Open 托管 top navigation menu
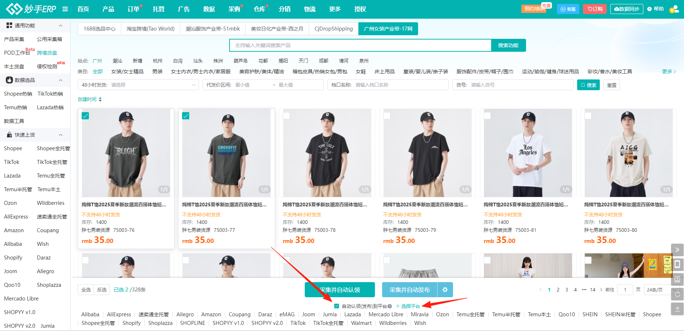Screen dimensions: 684x331 coord(158,9)
